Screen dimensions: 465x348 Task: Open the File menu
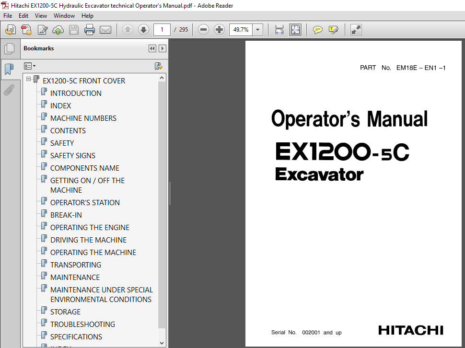(x=8, y=16)
